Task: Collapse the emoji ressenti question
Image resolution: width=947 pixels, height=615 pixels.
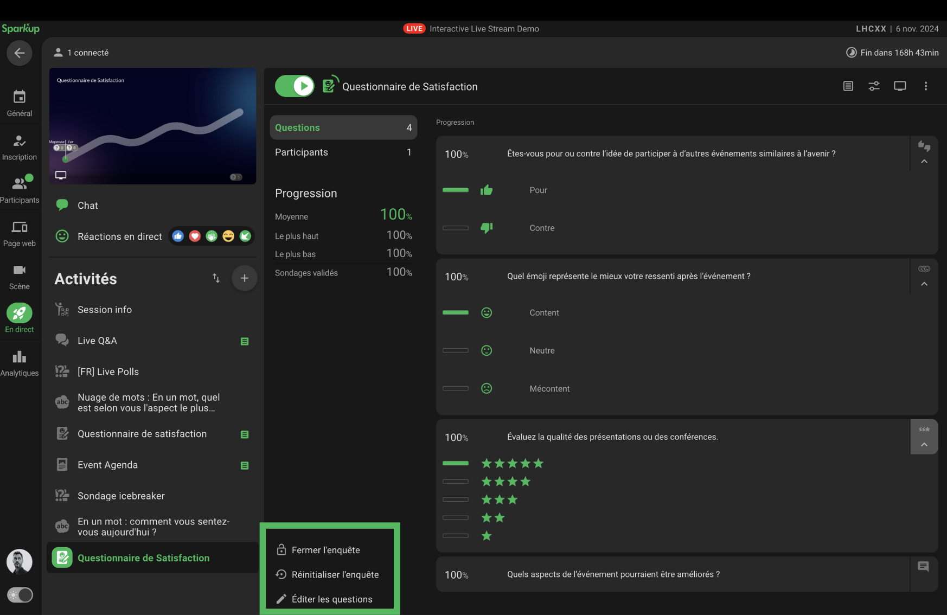Action: [x=924, y=284]
